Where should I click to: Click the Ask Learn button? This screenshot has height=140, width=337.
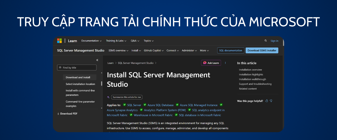211,63
